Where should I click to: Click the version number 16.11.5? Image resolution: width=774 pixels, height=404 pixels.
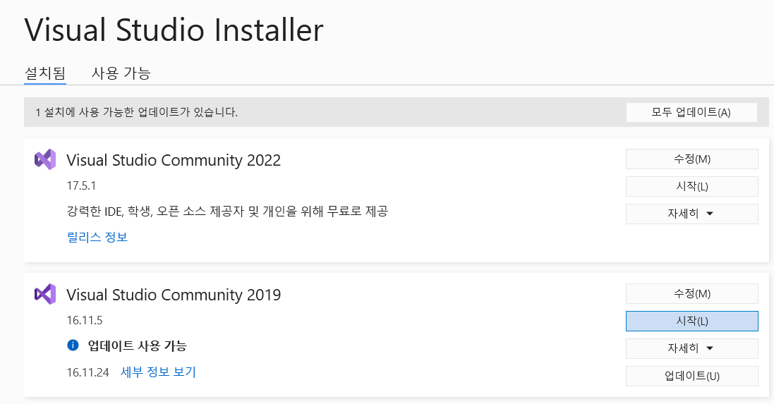click(x=85, y=321)
